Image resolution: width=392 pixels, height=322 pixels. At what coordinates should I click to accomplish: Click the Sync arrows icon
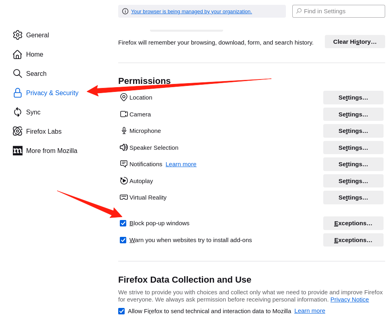point(18,112)
